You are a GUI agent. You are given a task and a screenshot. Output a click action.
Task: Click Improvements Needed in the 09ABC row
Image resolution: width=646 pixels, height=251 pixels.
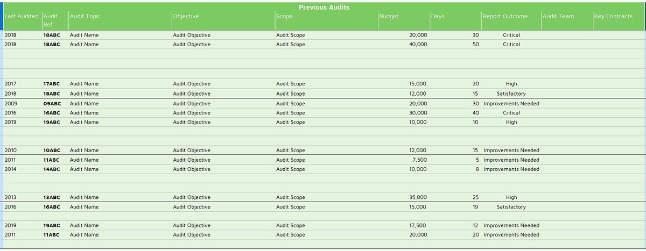click(511, 103)
